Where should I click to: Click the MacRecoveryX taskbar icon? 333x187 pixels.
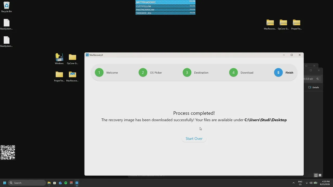click(77, 183)
